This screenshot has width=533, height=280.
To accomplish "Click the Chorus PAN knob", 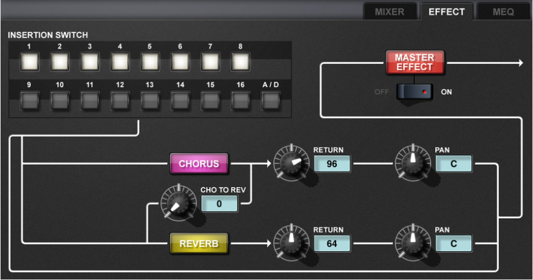I will tap(413, 162).
